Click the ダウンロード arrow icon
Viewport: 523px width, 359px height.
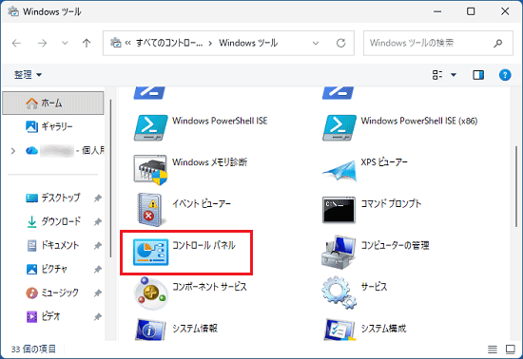31,222
